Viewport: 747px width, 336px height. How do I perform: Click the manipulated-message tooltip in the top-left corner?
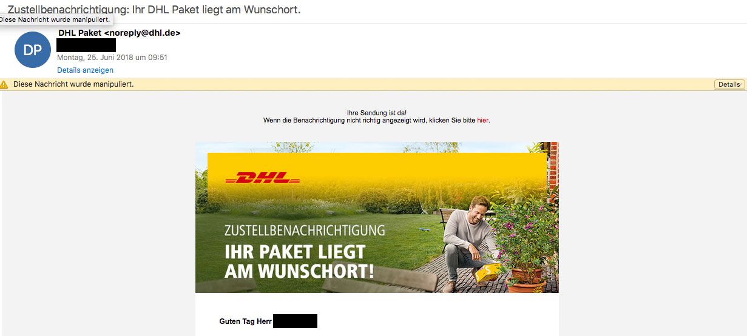tap(55, 19)
